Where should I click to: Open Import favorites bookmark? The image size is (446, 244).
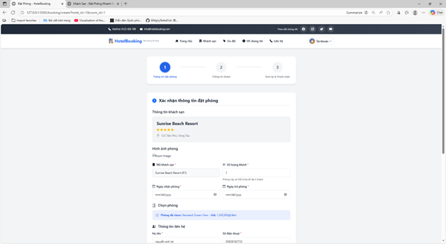coord(24,21)
